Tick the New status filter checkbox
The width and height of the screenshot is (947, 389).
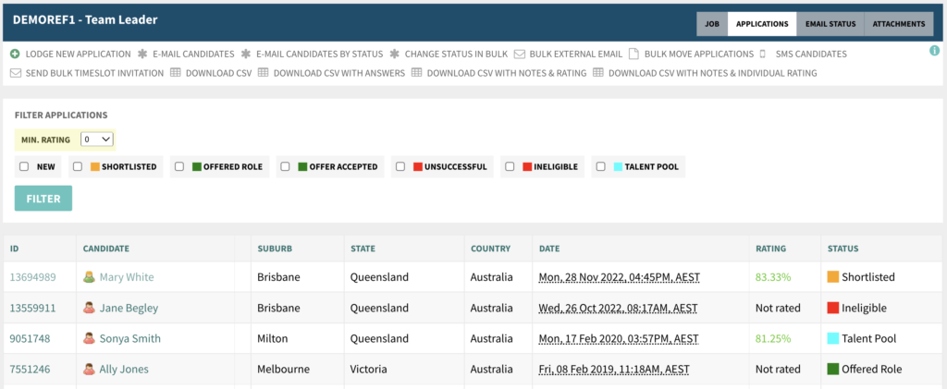(24, 166)
